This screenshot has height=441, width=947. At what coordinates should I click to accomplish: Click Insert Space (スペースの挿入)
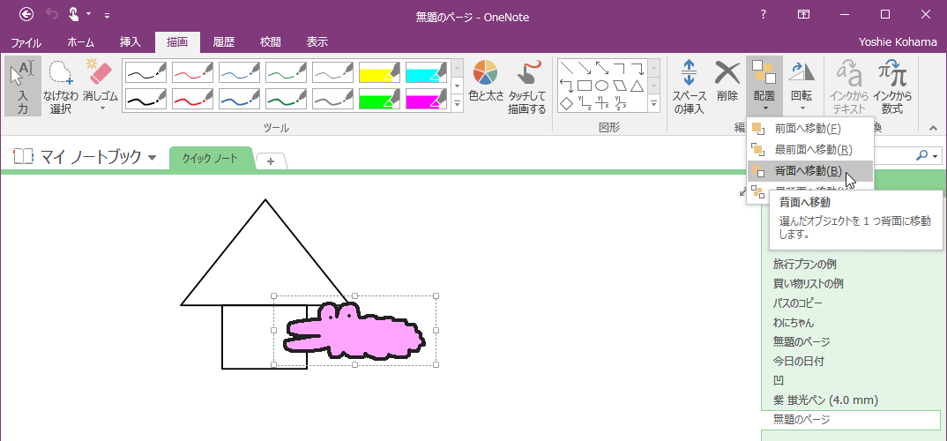tap(690, 86)
